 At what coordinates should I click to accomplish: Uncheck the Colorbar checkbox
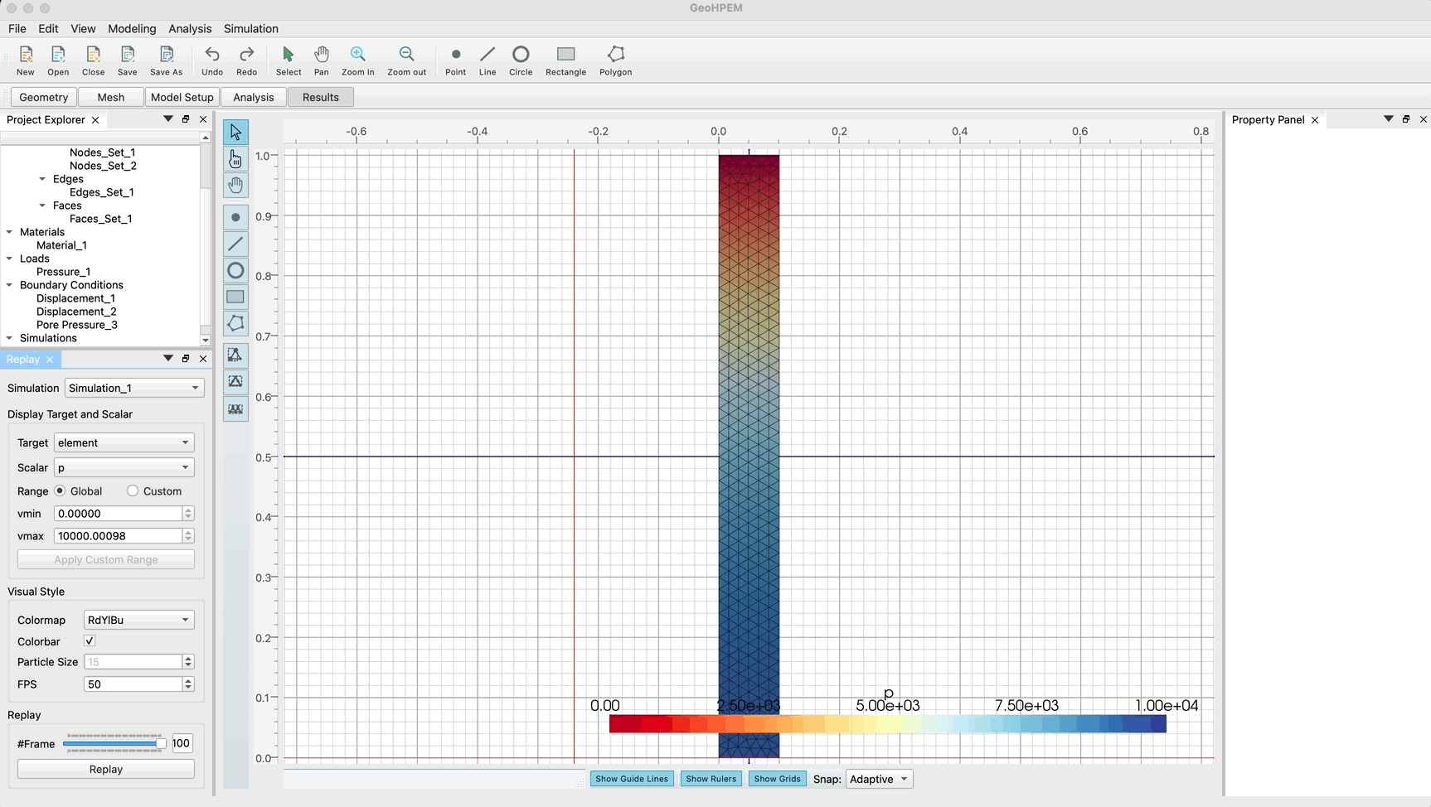[90, 641]
